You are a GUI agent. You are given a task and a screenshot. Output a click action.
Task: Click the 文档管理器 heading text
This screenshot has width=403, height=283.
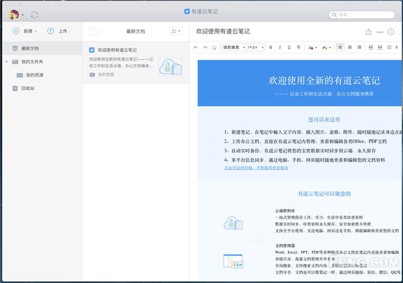285,246
